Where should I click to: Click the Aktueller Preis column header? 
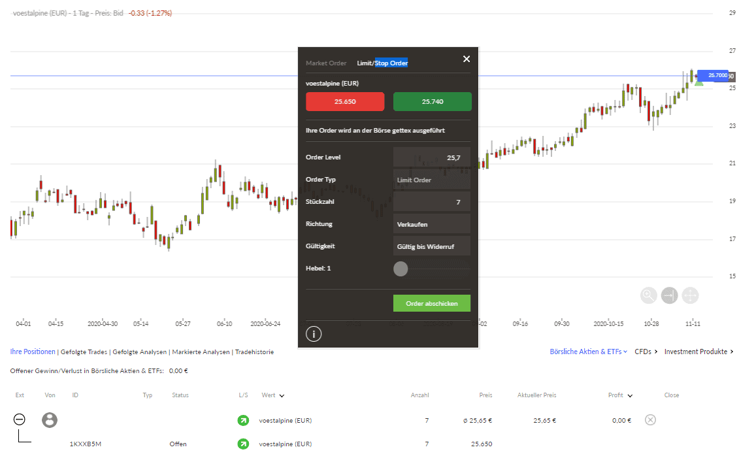click(x=536, y=395)
